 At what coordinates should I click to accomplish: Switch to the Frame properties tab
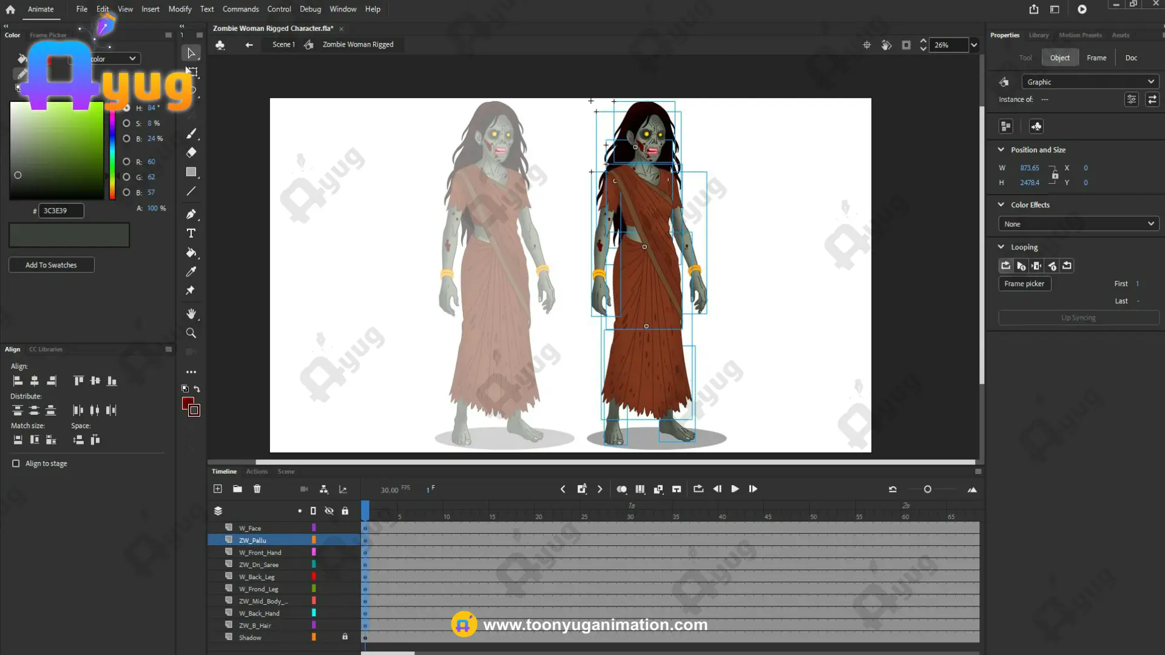pos(1096,58)
